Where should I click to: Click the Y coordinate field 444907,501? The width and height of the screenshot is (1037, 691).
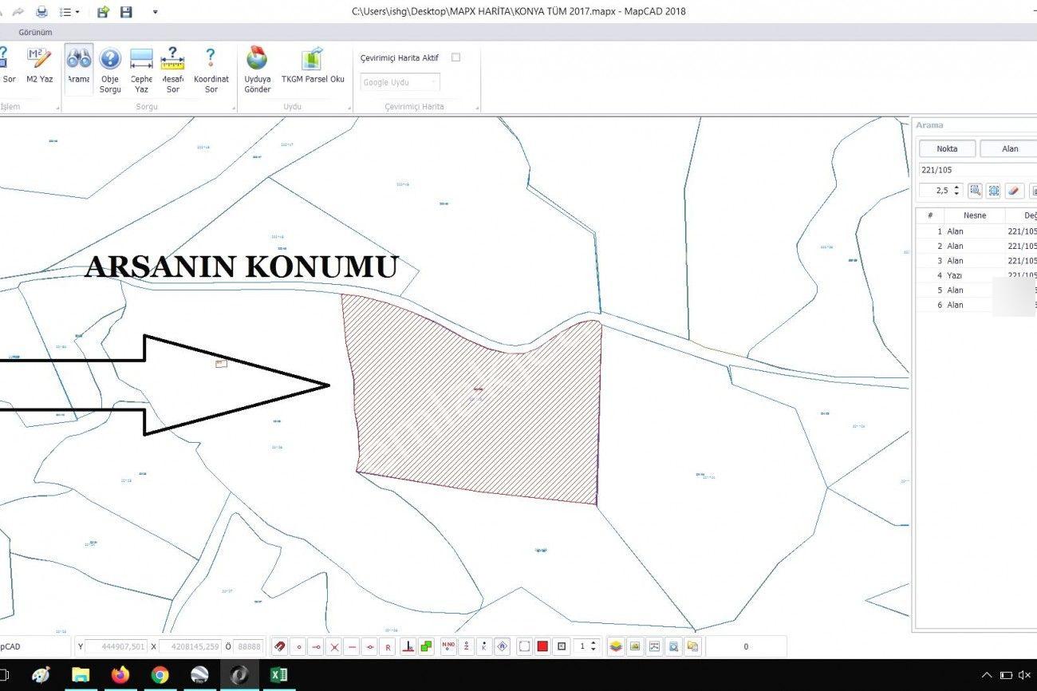[x=116, y=646]
